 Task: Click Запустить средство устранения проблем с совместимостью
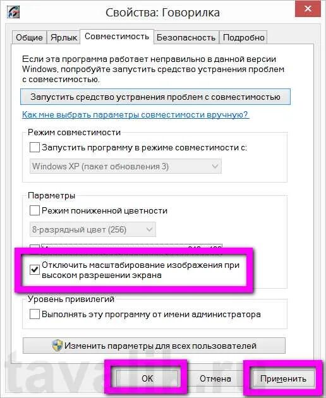[x=155, y=97]
